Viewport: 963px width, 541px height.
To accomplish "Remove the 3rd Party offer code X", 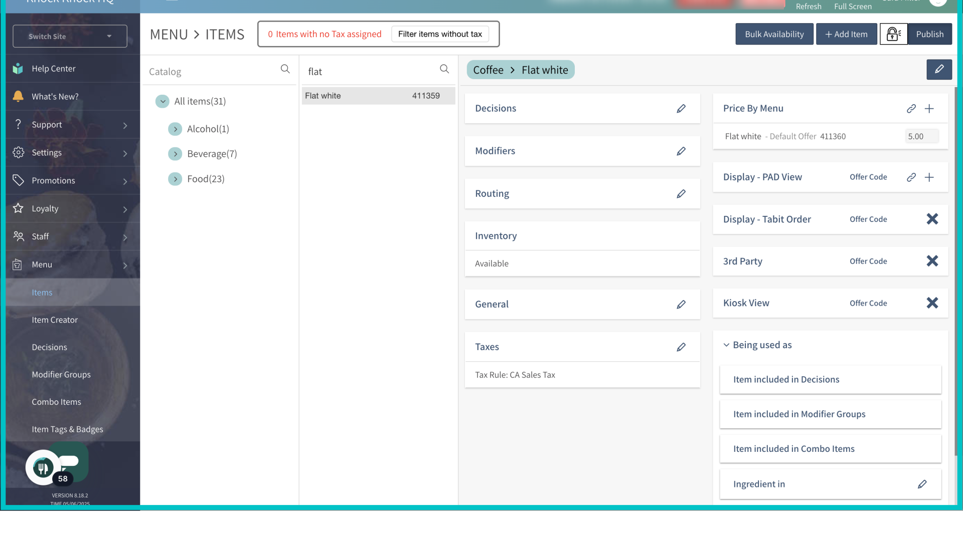I will pyautogui.click(x=932, y=261).
